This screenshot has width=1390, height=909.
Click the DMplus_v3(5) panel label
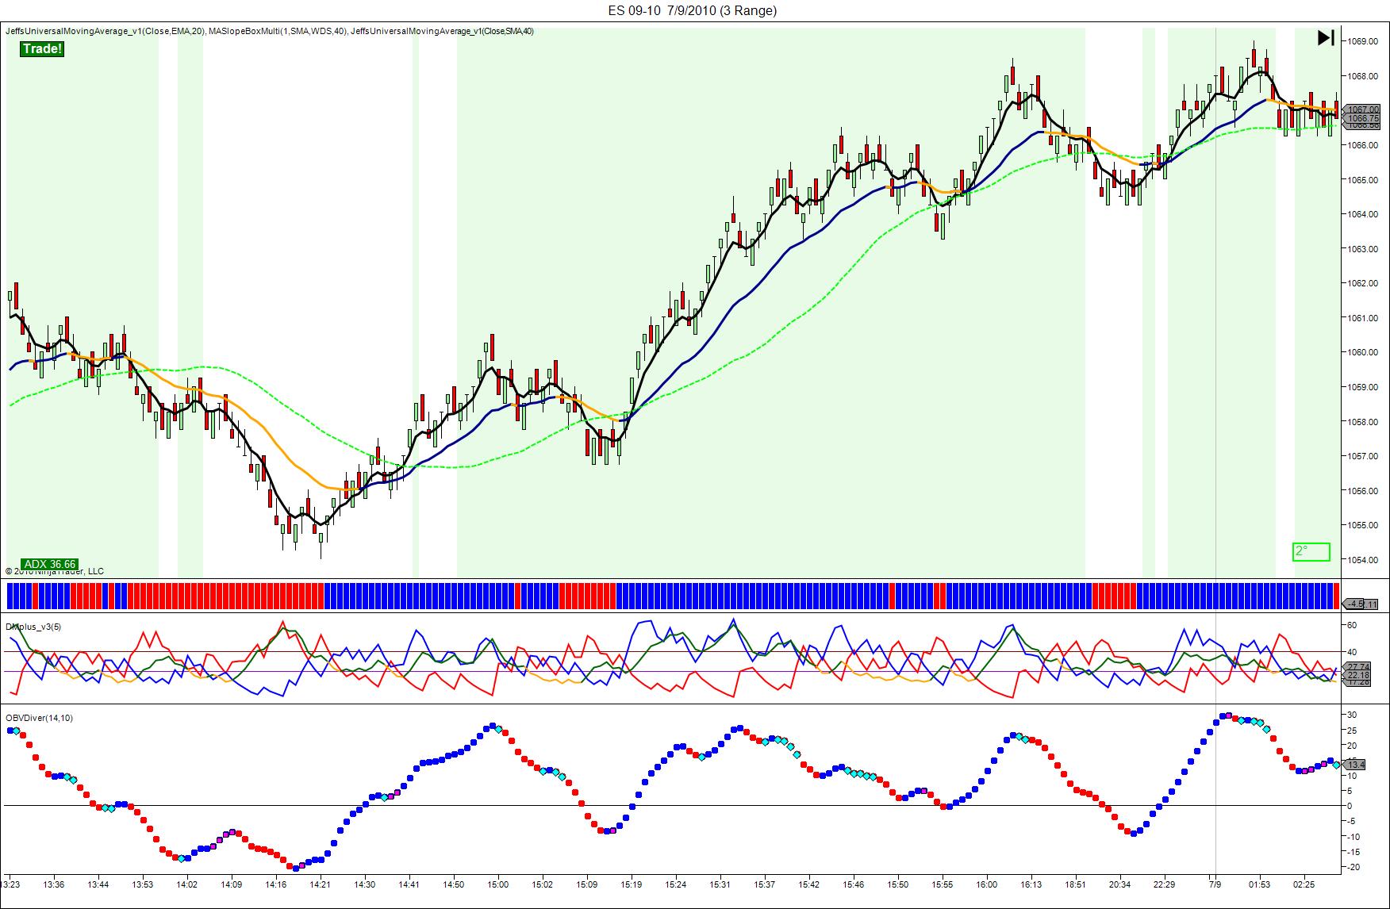pyautogui.click(x=33, y=627)
